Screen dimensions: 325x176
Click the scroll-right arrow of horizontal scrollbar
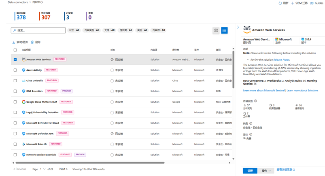(229, 163)
